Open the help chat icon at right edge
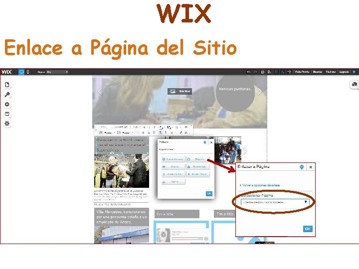Image resolution: width=359 pixels, height=269 pixels. 355,85
